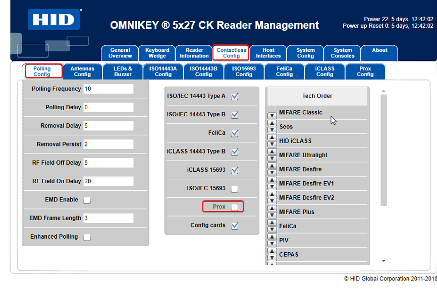Move MIFARE Classic down in Tech Order

tap(272, 116)
